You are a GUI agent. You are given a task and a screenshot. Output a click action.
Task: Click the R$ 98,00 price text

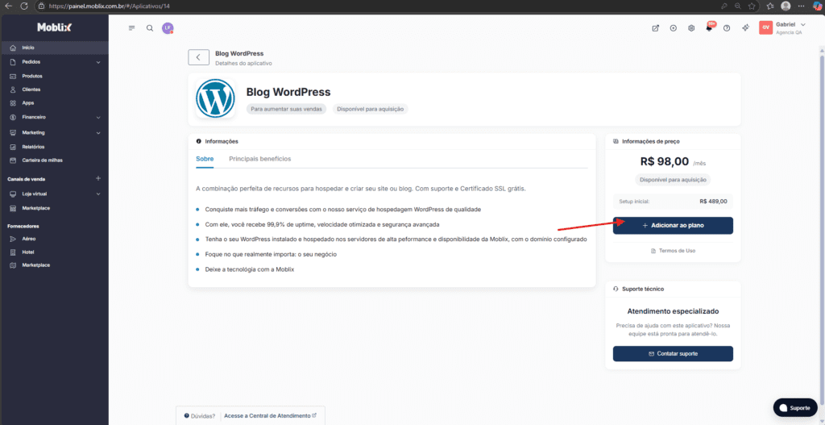point(665,161)
